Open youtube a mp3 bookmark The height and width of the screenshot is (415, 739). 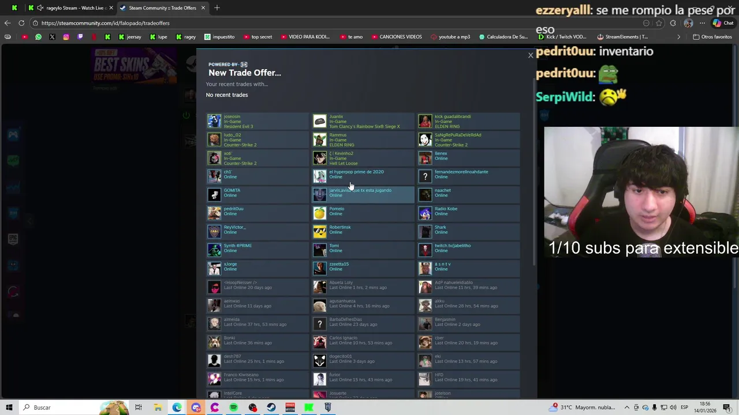[449, 37]
